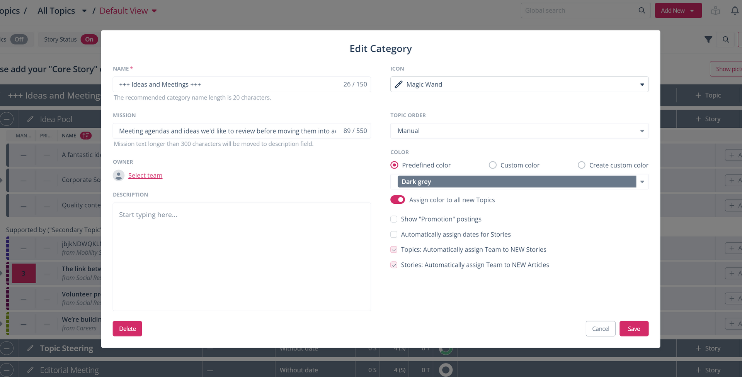Viewport: 742px width, 377px height.
Task: Open the Magic Wand icon dropdown
Action: [519, 85]
